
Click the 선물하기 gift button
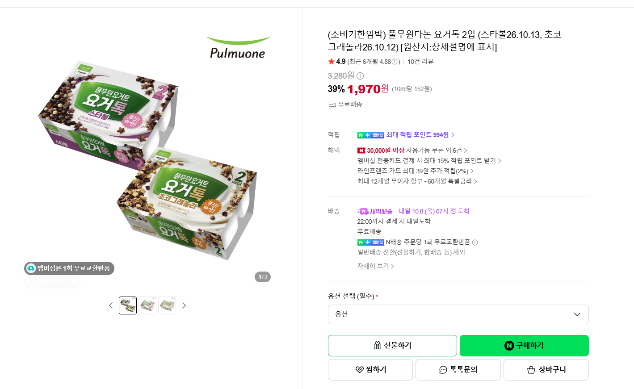point(392,346)
